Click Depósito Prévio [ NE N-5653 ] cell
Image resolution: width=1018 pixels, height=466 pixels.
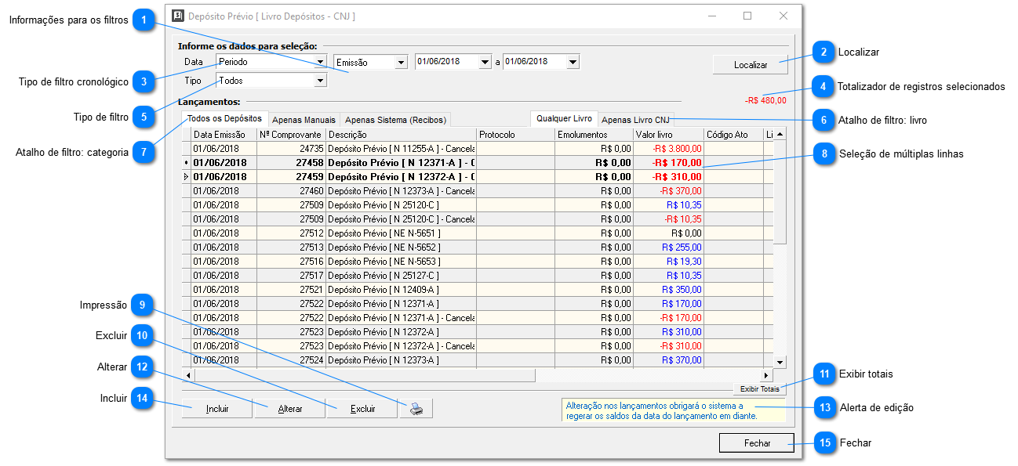click(402, 261)
